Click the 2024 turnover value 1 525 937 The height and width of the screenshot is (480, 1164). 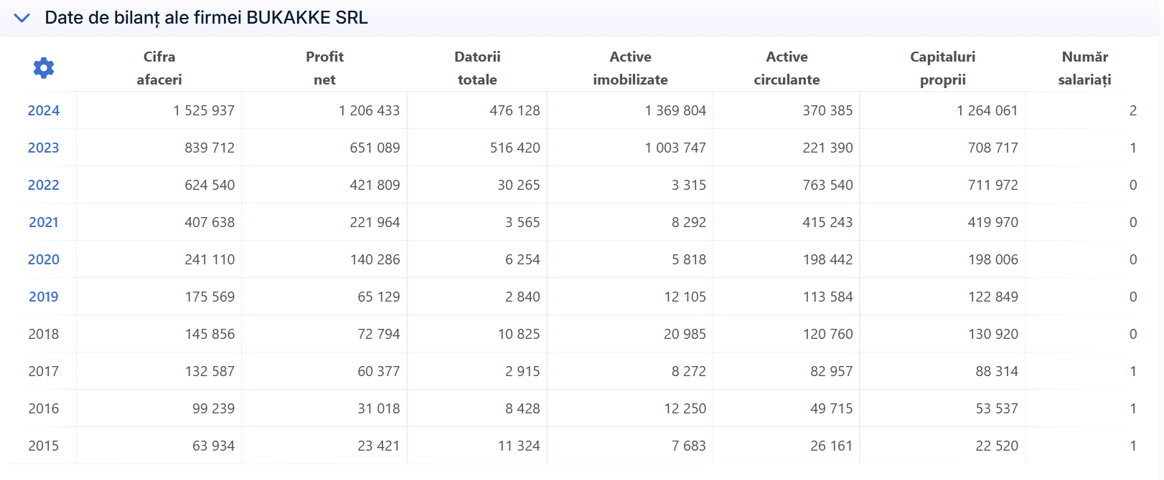204,110
